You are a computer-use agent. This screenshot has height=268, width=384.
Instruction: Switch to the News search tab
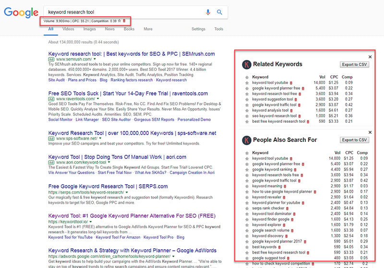[x=110, y=29]
